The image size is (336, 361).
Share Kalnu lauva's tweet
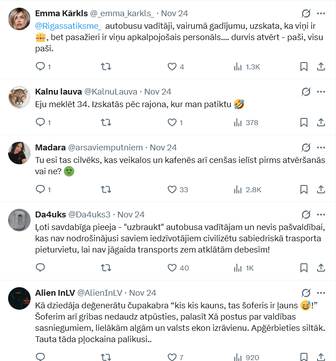click(x=321, y=122)
